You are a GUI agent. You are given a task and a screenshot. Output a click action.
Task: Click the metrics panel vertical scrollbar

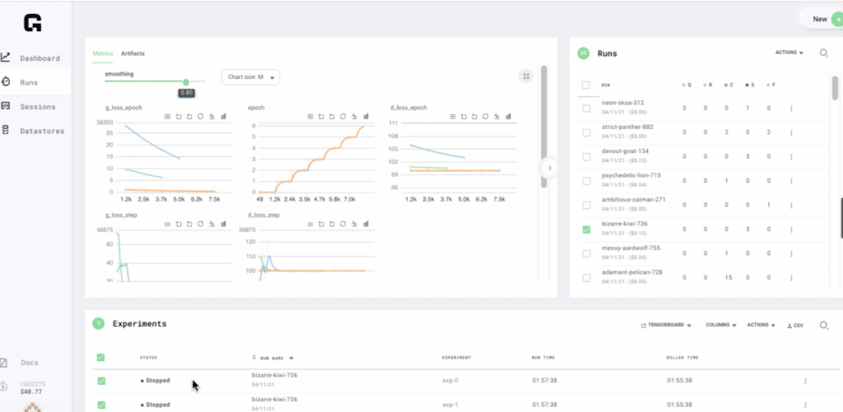tap(543, 127)
